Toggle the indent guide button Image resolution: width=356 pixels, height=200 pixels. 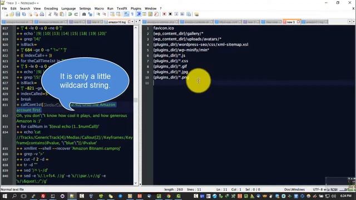(139, 14)
